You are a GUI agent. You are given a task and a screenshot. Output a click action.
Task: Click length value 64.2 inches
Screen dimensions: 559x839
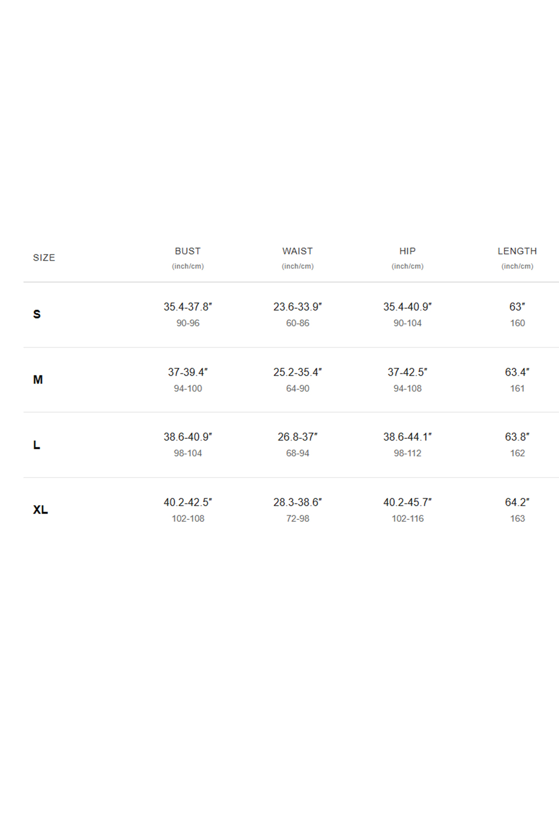(517, 502)
